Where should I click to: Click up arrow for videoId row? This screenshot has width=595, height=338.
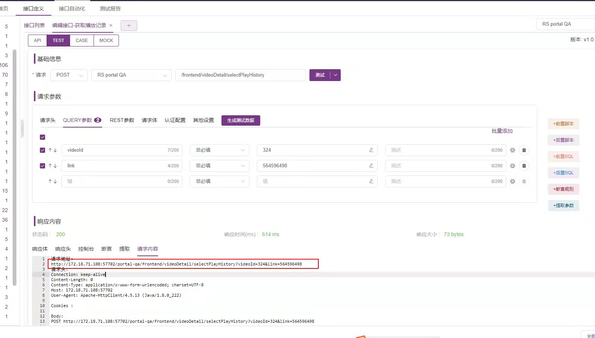(50, 150)
